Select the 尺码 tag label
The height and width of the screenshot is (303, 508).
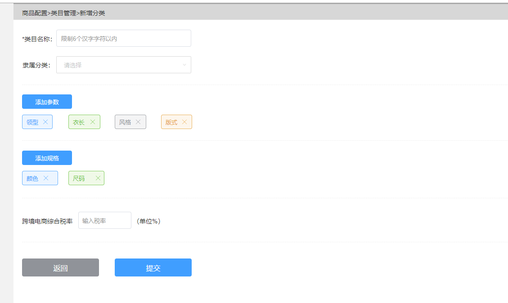tap(79, 178)
